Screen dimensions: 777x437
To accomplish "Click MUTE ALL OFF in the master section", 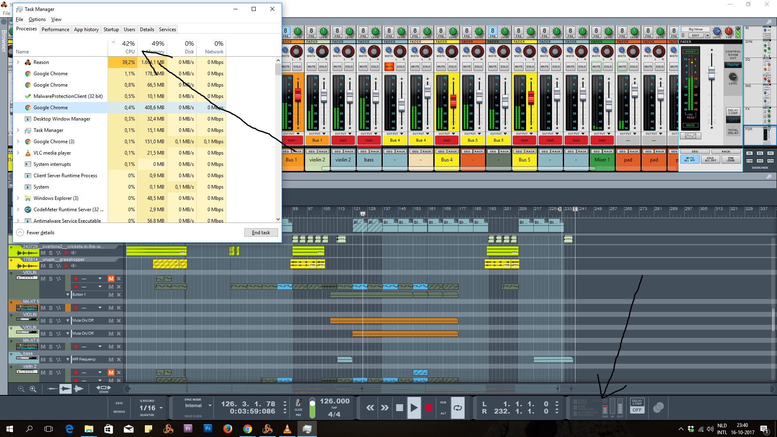I will pos(690,159).
